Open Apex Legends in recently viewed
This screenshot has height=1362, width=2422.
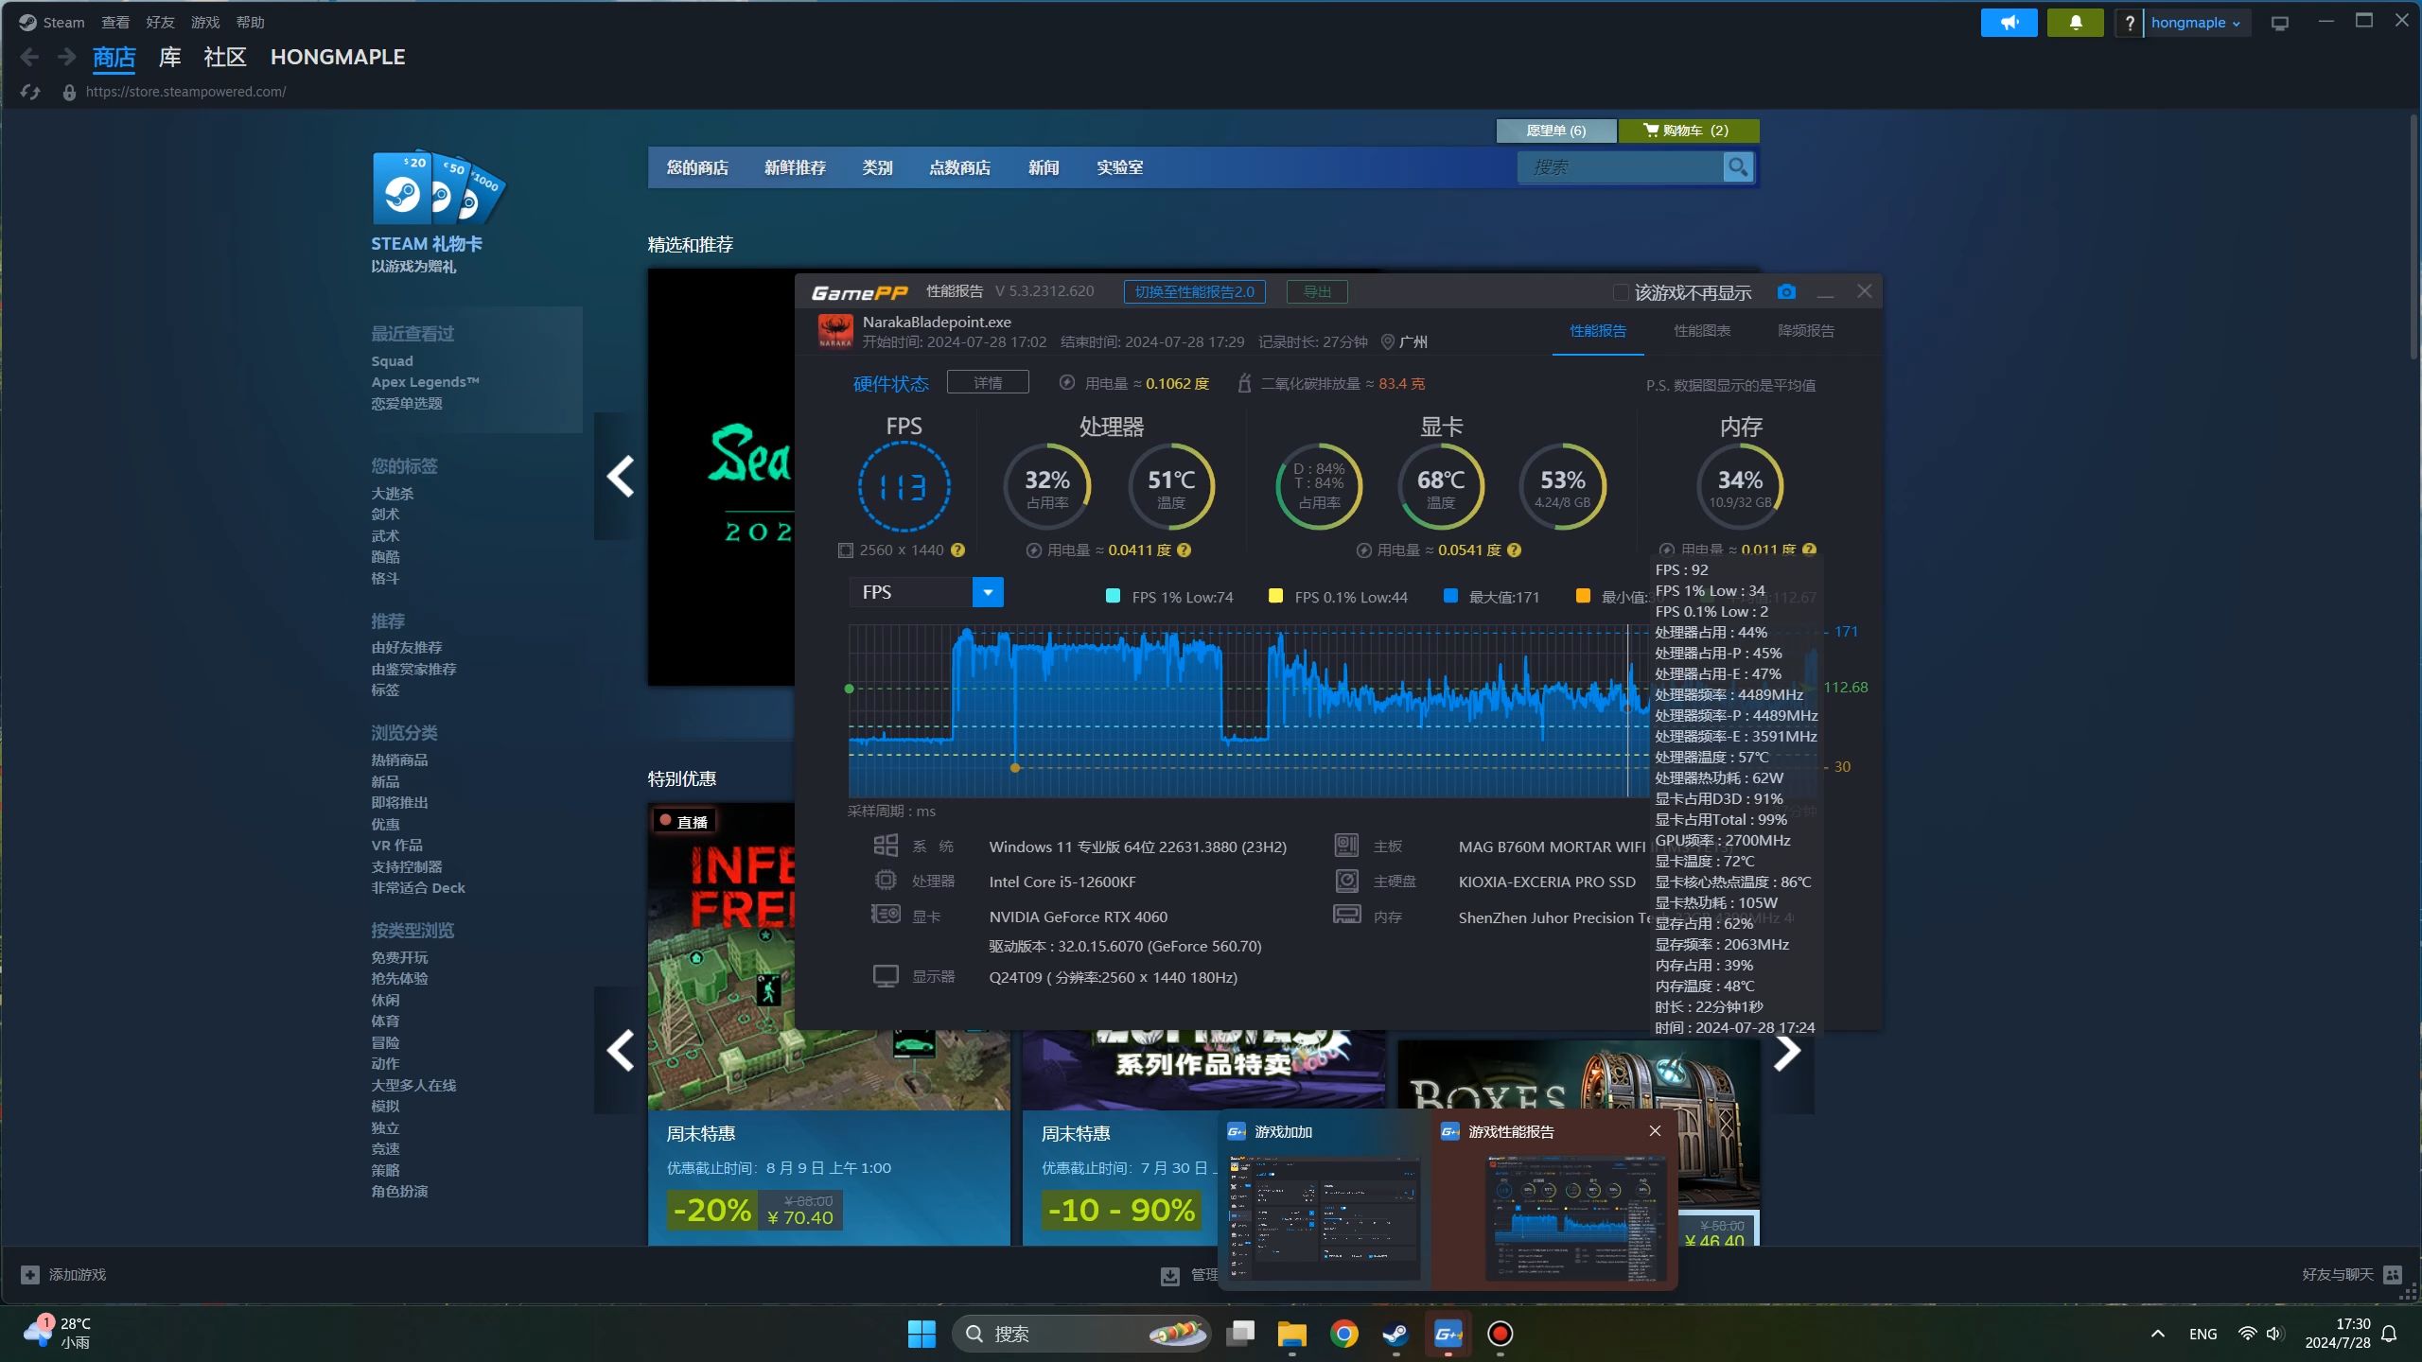click(x=425, y=382)
